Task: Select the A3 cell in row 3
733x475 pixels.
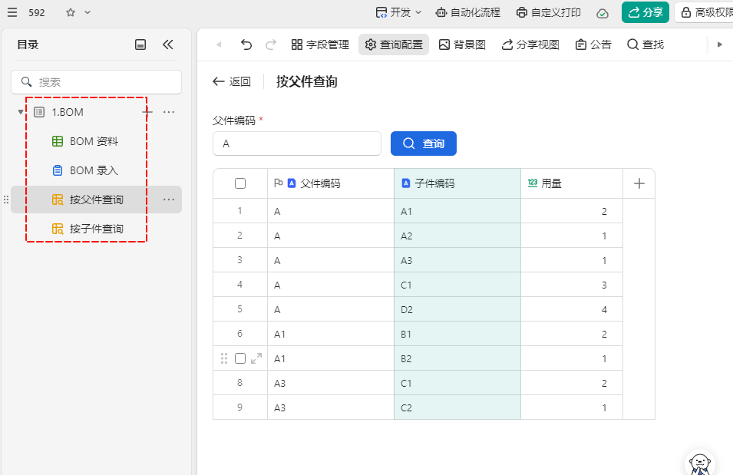Action: [457, 260]
